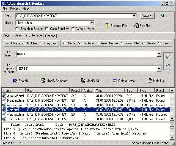Select the Readme.html file name

click(16, 100)
